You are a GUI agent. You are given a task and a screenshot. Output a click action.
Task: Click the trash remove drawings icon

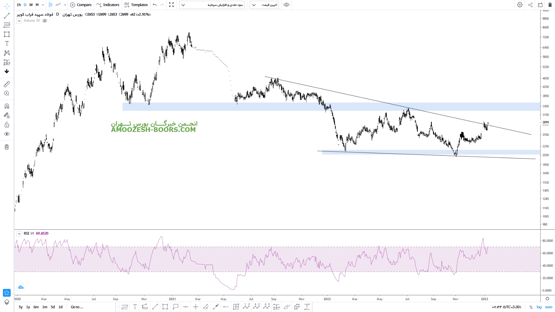click(7, 147)
